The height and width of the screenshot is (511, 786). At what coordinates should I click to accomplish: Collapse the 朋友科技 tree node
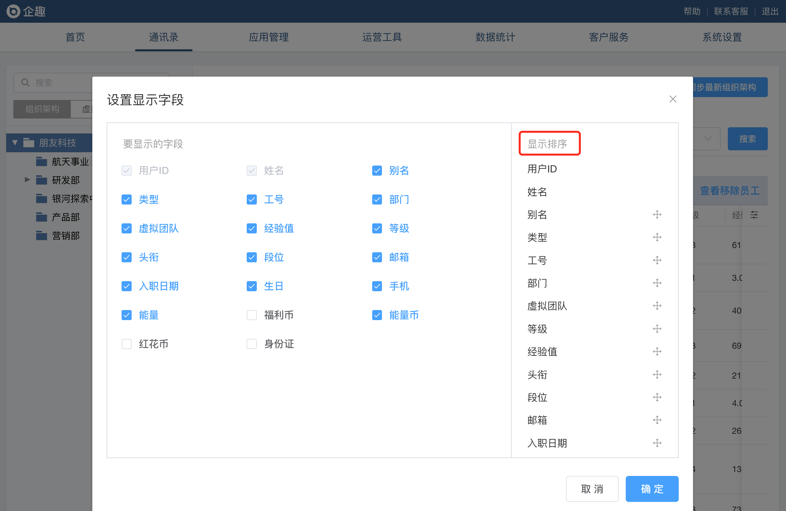click(x=15, y=143)
